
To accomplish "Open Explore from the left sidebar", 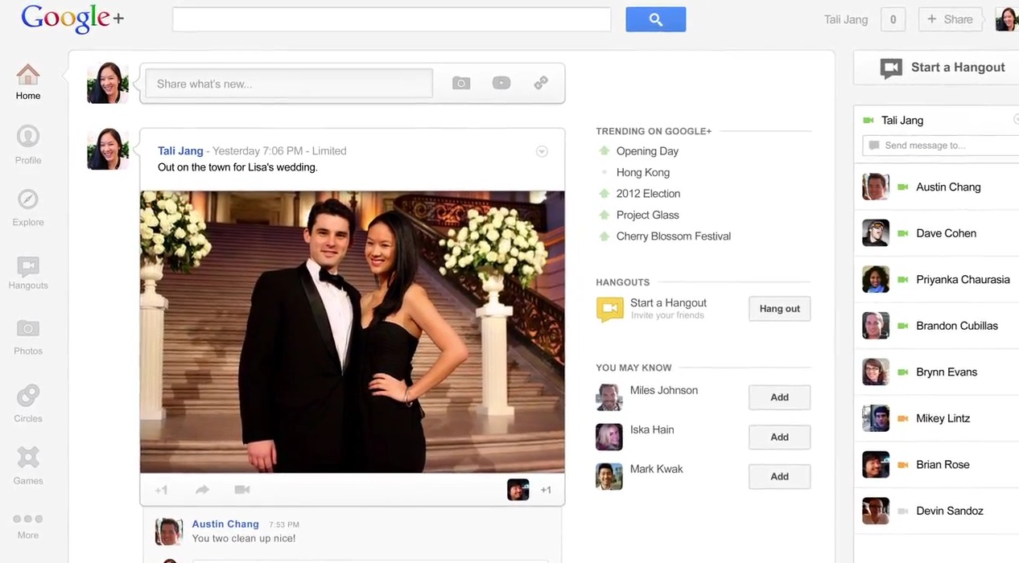I will [x=28, y=208].
